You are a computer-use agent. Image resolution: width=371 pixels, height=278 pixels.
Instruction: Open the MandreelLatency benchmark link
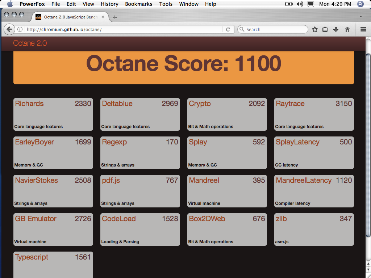pyautogui.click(x=304, y=180)
